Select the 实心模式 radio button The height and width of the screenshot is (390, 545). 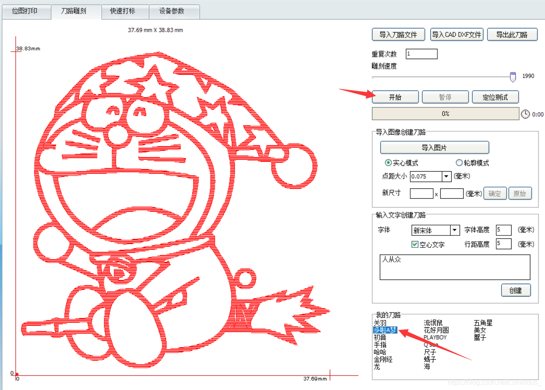click(388, 163)
